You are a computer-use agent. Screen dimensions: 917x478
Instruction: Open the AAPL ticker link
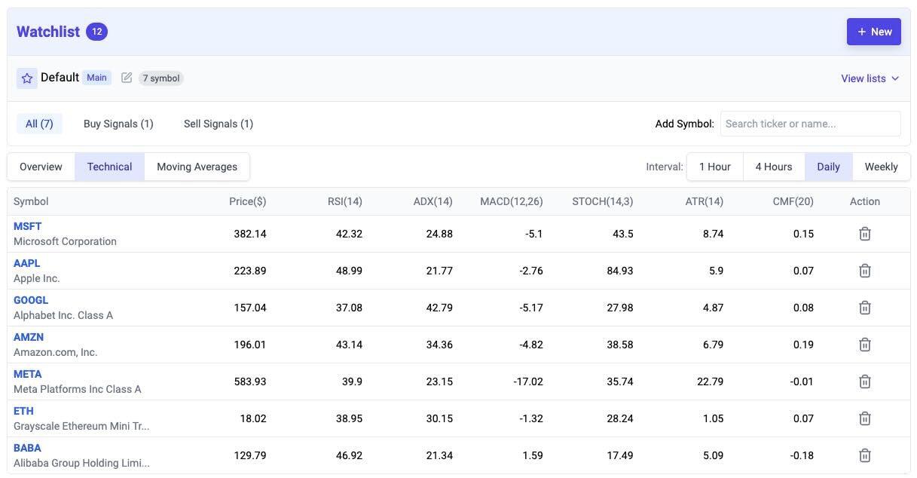[x=26, y=263]
